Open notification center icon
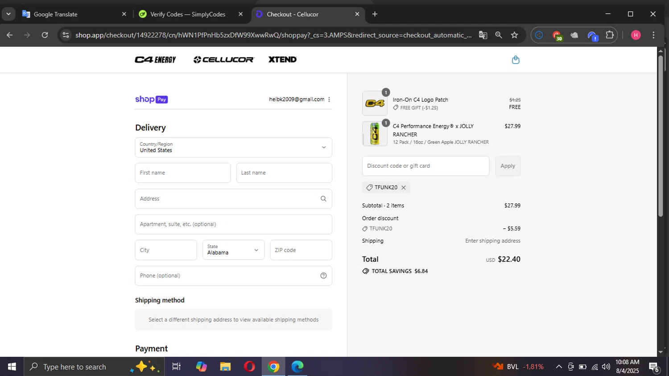The width and height of the screenshot is (669, 376). click(x=654, y=367)
